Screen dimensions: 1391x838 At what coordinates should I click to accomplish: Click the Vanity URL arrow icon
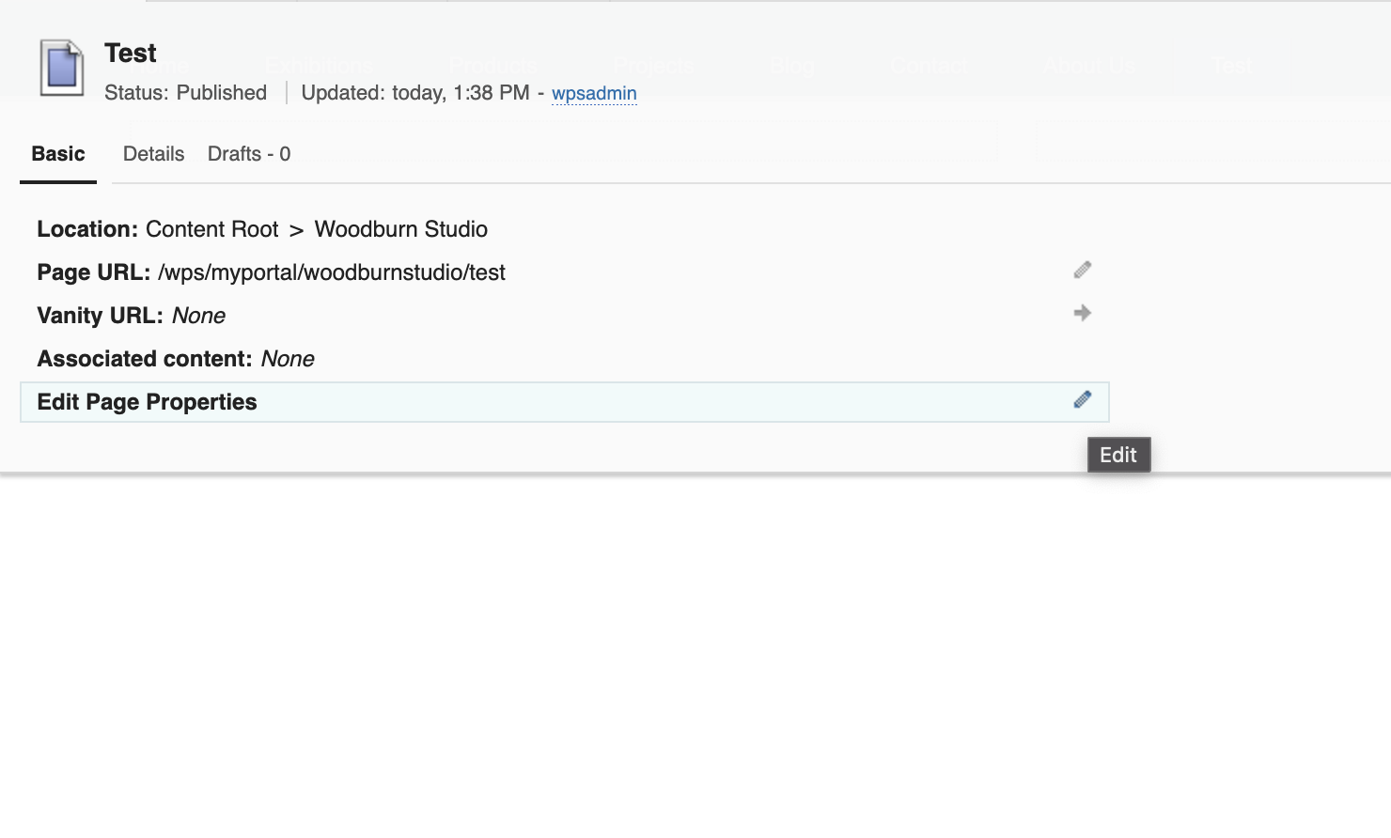[1083, 313]
